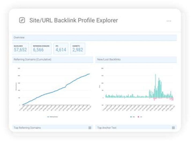Click the Overview section header
Viewport: 193px width, 143px height.
(x=94, y=38)
